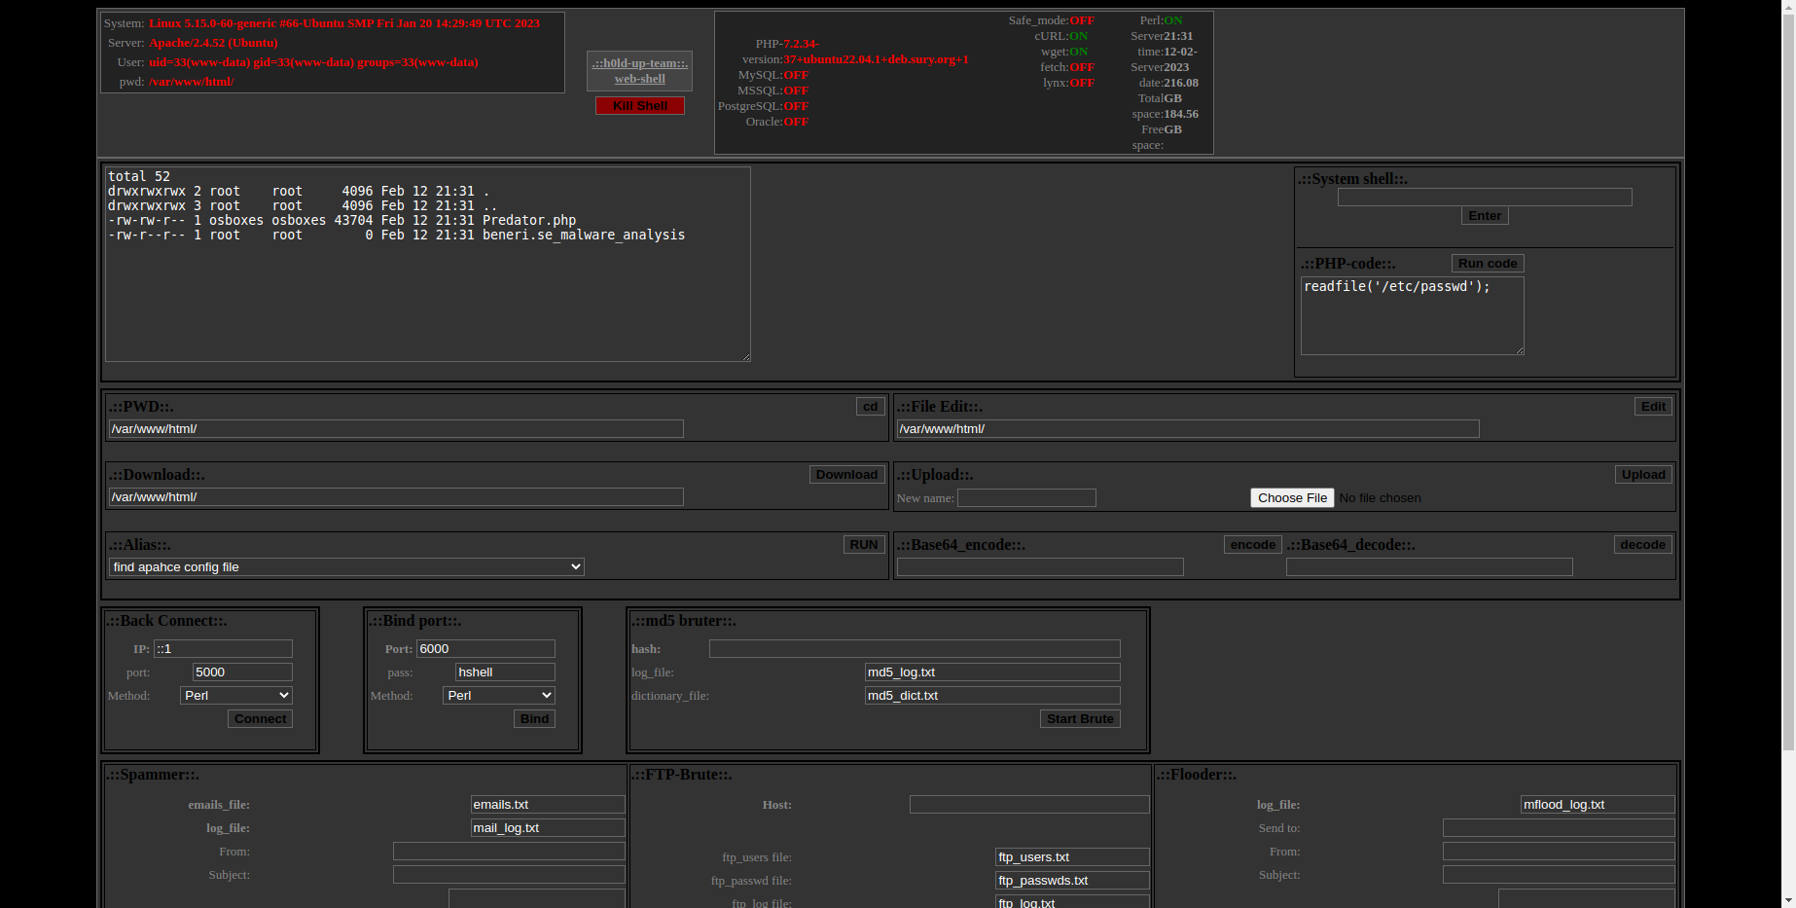
Task: Click the Edit button in File Edit
Action: pyautogui.click(x=1653, y=407)
